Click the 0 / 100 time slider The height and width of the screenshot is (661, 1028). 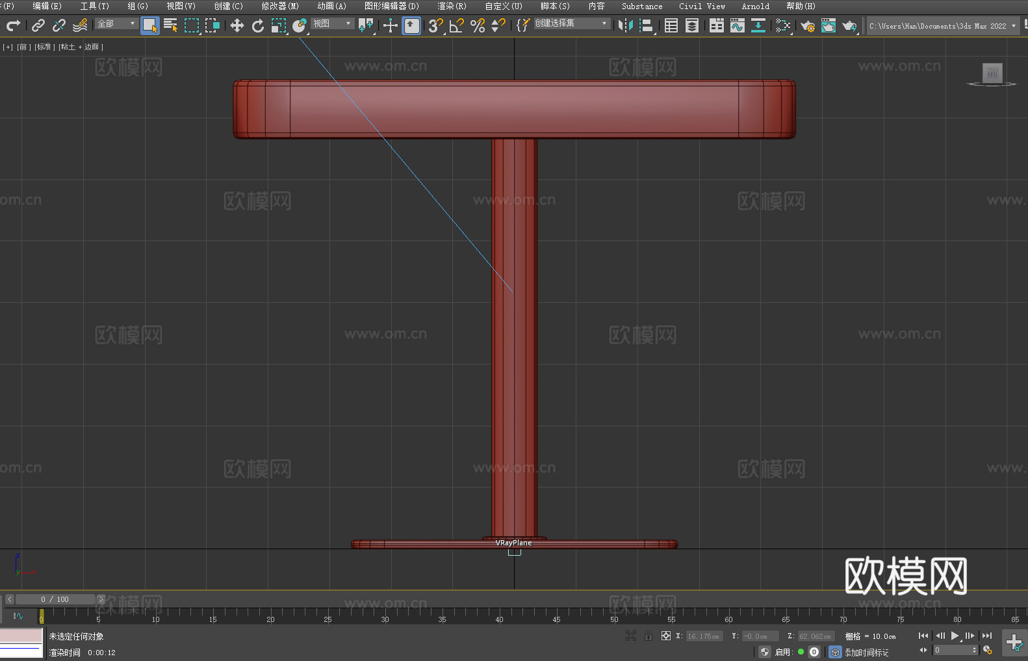tap(55, 599)
